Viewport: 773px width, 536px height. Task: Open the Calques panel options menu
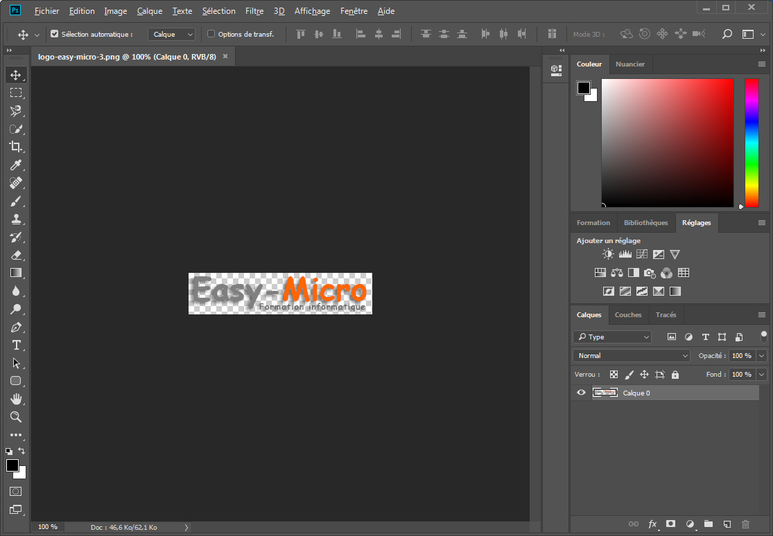[x=762, y=315]
